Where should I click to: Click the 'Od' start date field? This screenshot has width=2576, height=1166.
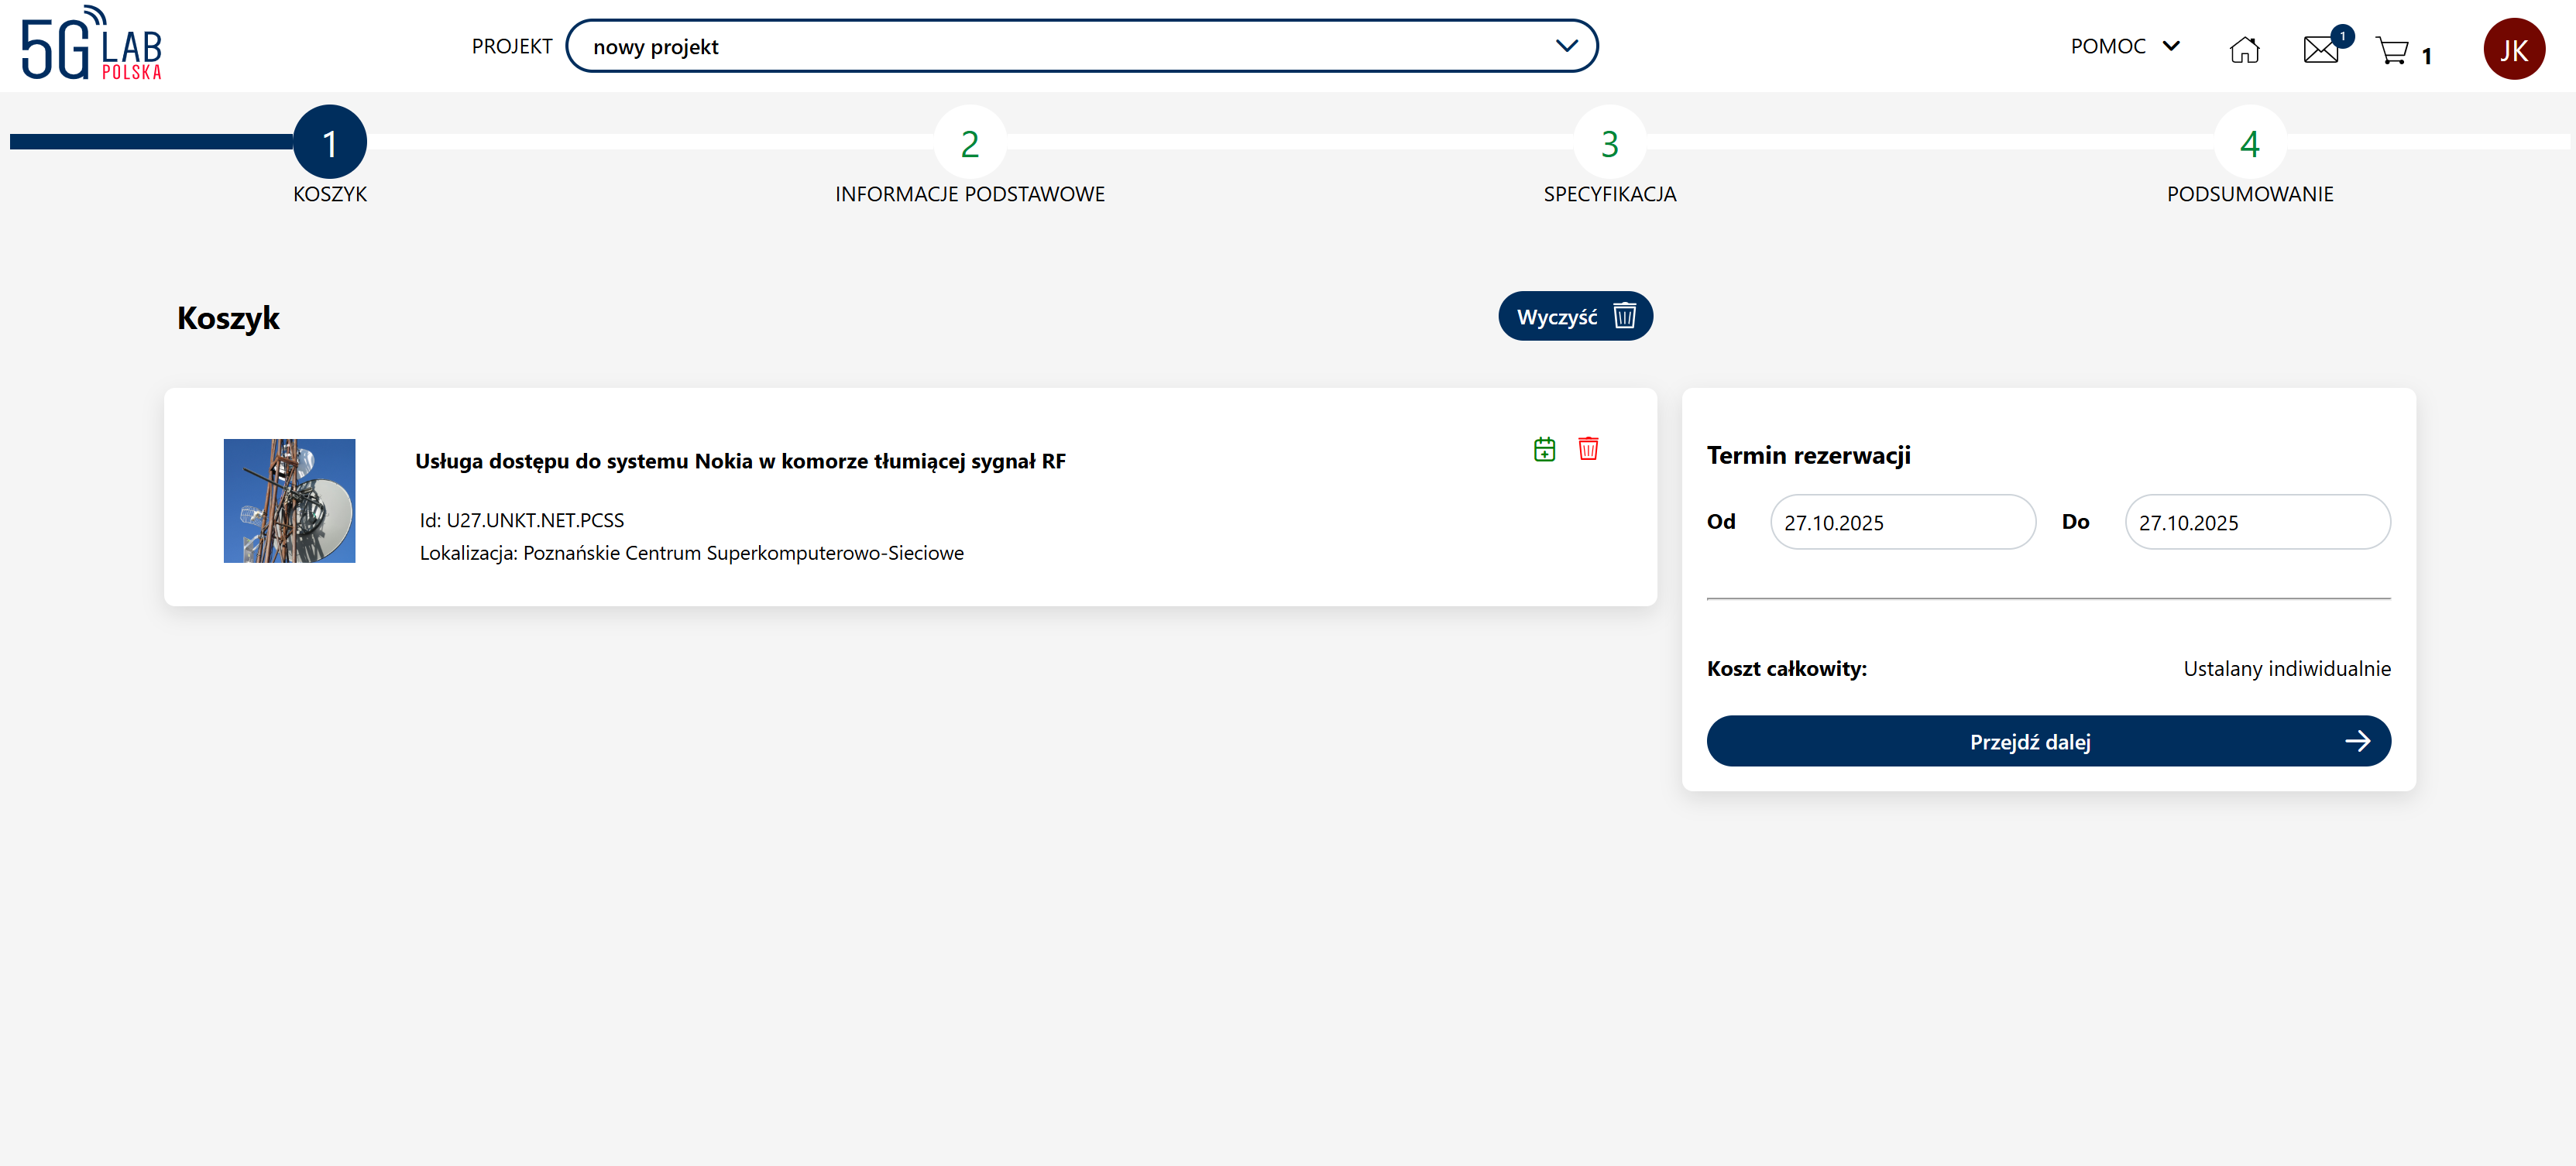[1902, 522]
